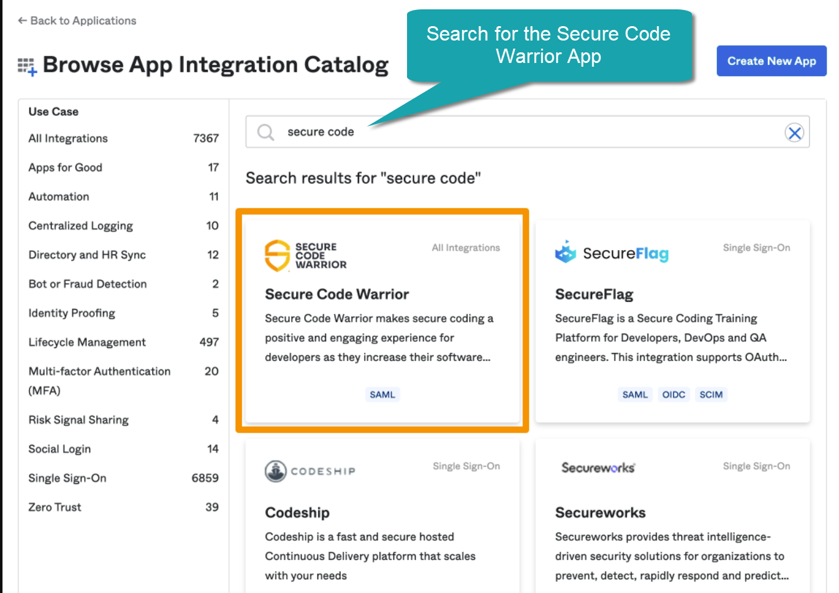Click the search box containing "secure code"
The width and height of the screenshot is (839, 593).
coord(527,132)
